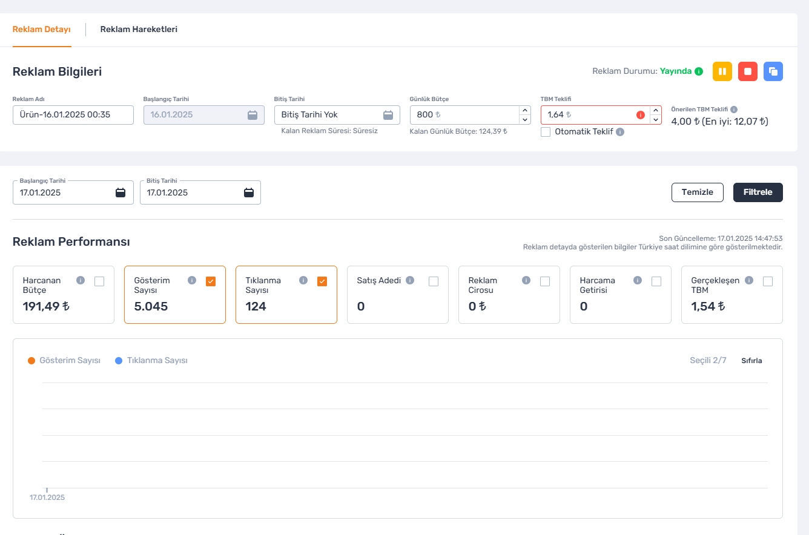Increase Günlük Bütçe with up arrow
Image resolution: width=809 pixels, height=535 pixels.
point(525,110)
